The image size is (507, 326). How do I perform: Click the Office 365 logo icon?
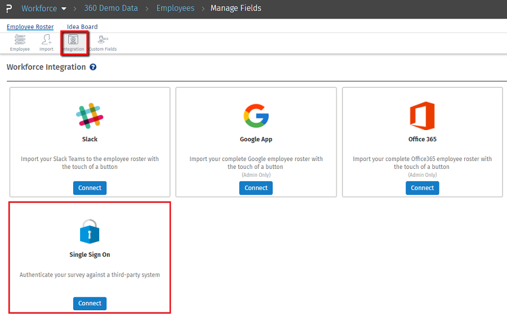(421, 117)
